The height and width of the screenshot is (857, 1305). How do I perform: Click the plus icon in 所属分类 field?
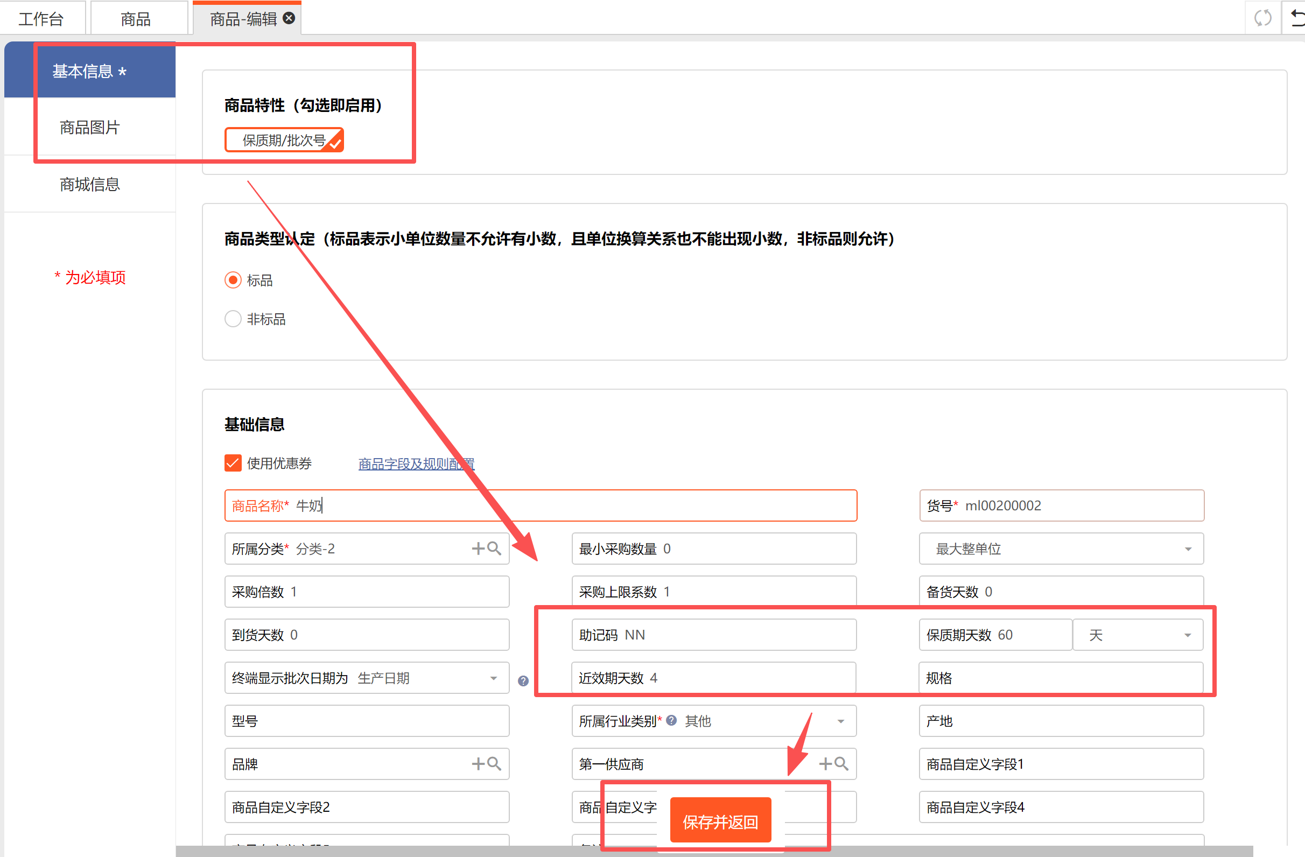pyautogui.click(x=478, y=549)
